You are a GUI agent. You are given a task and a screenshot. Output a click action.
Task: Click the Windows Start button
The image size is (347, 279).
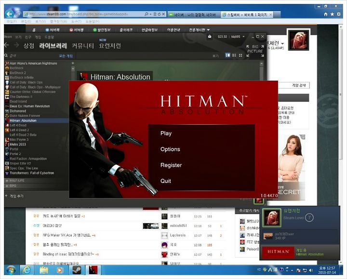click(x=11, y=270)
